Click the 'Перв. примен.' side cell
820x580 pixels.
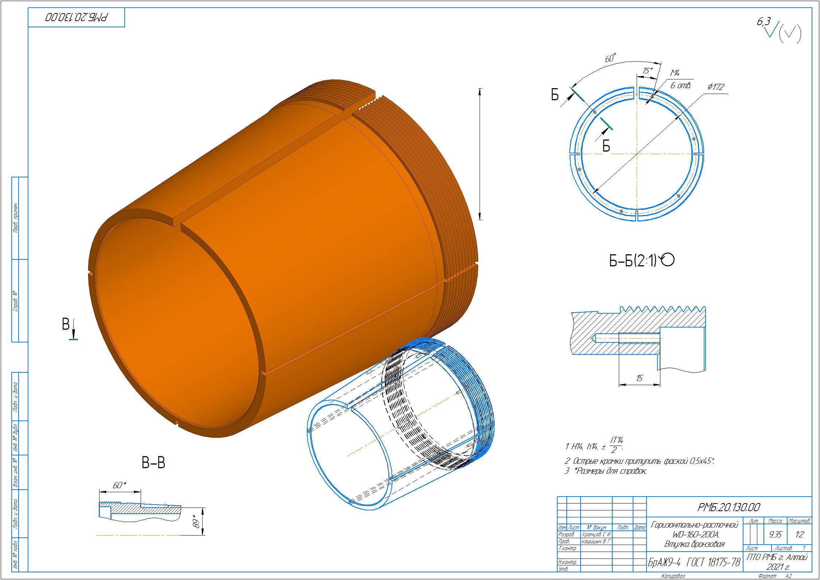coord(16,218)
